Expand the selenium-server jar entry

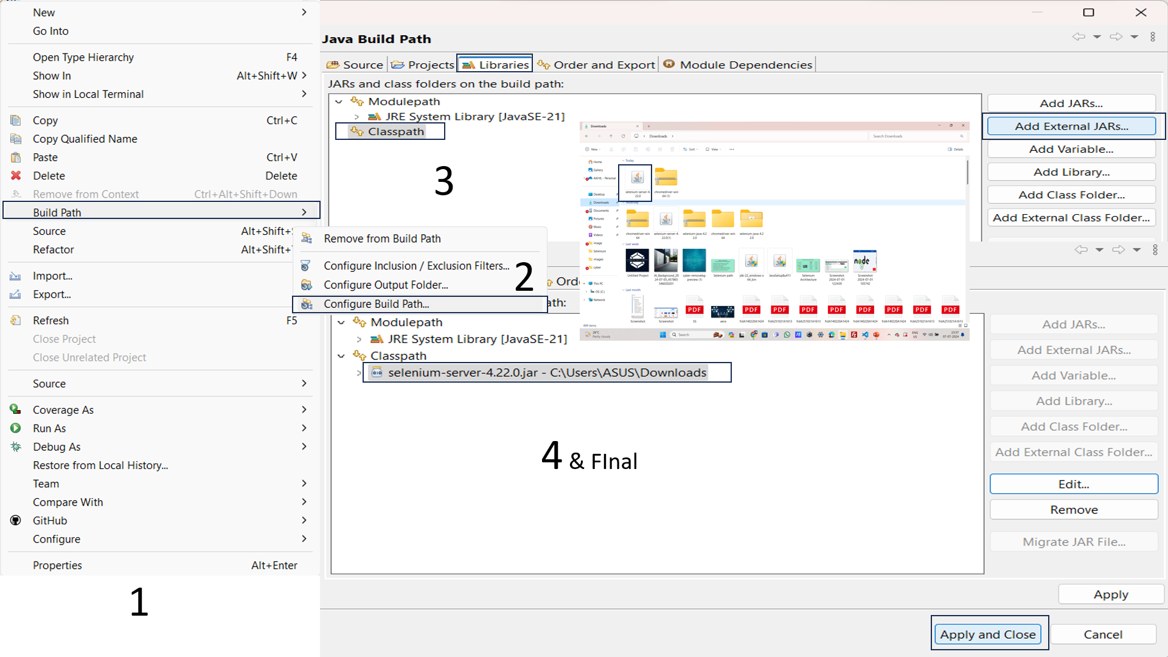tap(359, 373)
